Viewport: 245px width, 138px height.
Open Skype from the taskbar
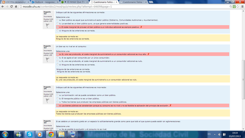tap(29, 134)
